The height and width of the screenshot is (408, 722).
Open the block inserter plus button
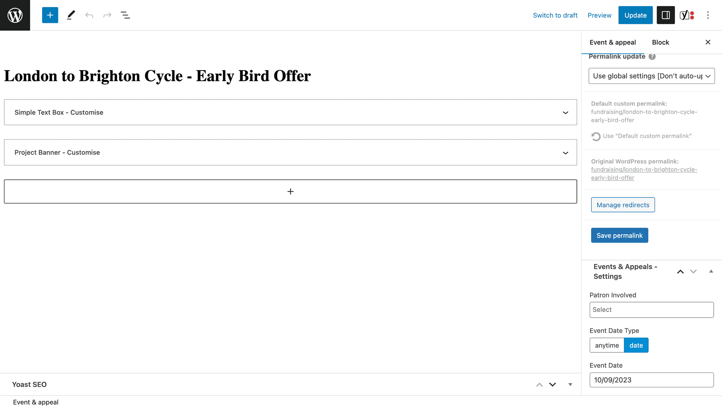[50, 15]
